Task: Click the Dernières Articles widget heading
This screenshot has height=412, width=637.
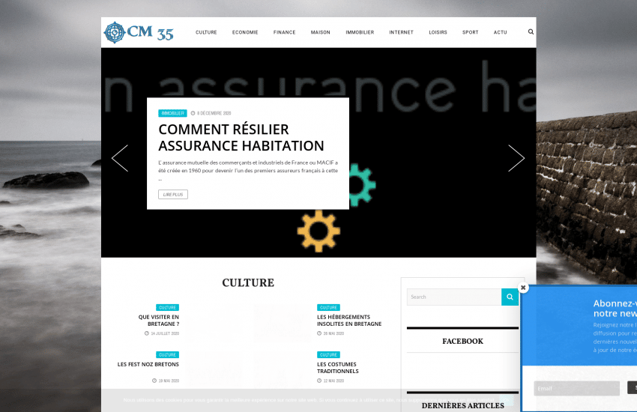Action: point(462,405)
